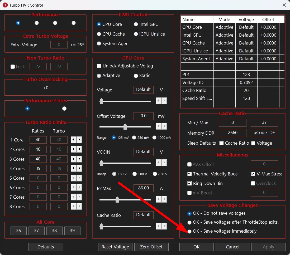
Task: Uncheck V-Max Stress option
Action: [x=253, y=174]
